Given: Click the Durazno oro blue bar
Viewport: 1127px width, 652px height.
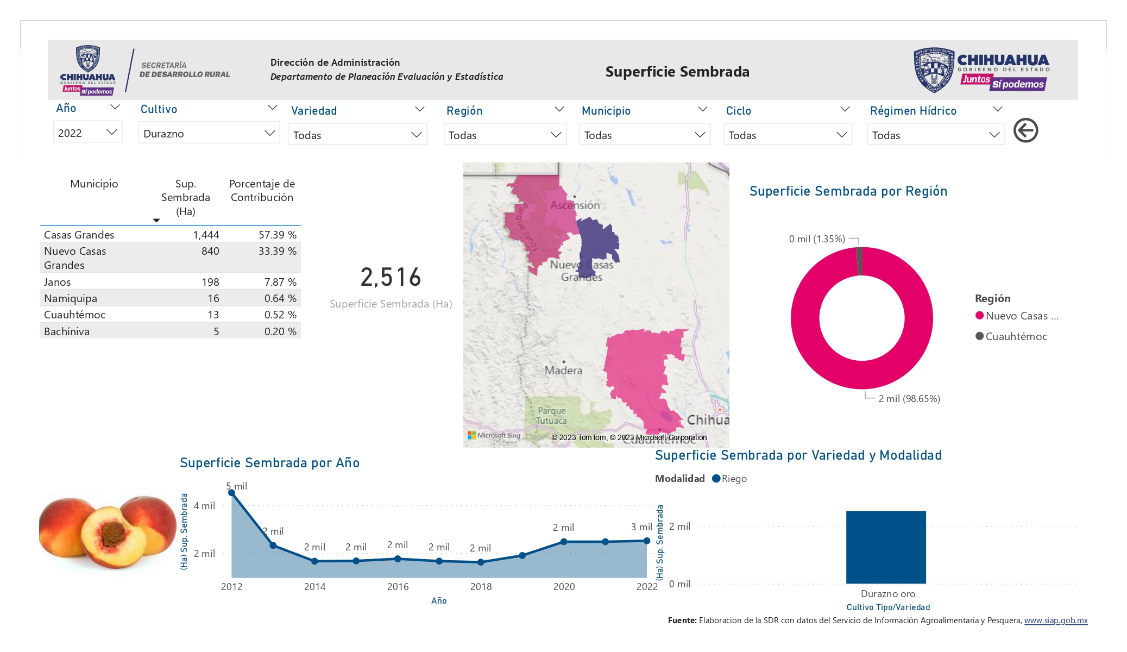Looking at the screenshot, I should [x=886, y=547].
